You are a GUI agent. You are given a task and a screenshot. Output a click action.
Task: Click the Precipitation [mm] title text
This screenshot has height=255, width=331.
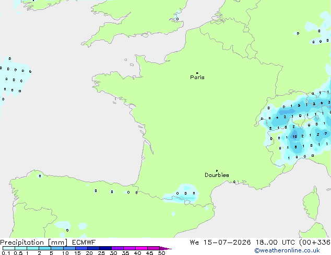pos(33,243)
